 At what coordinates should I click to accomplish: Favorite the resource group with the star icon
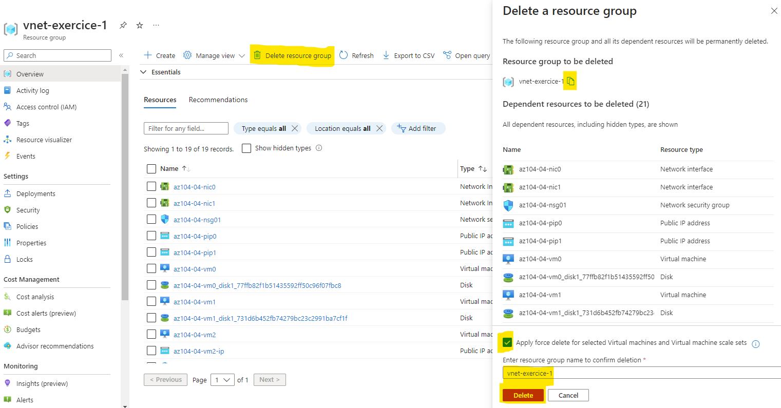(140, 25)
